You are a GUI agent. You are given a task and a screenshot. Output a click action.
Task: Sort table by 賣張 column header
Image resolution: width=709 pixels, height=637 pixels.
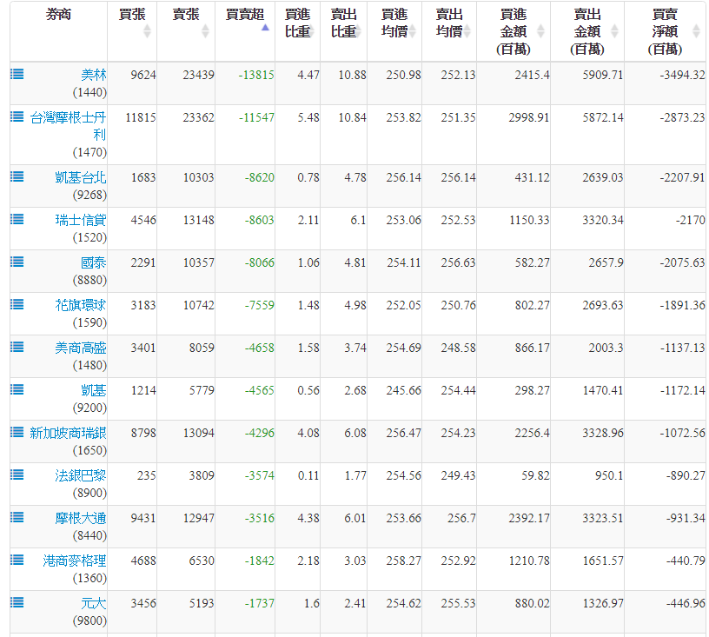coord(186,23)
